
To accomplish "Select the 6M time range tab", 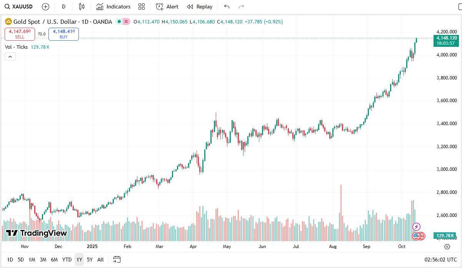I will coord(54,260).
